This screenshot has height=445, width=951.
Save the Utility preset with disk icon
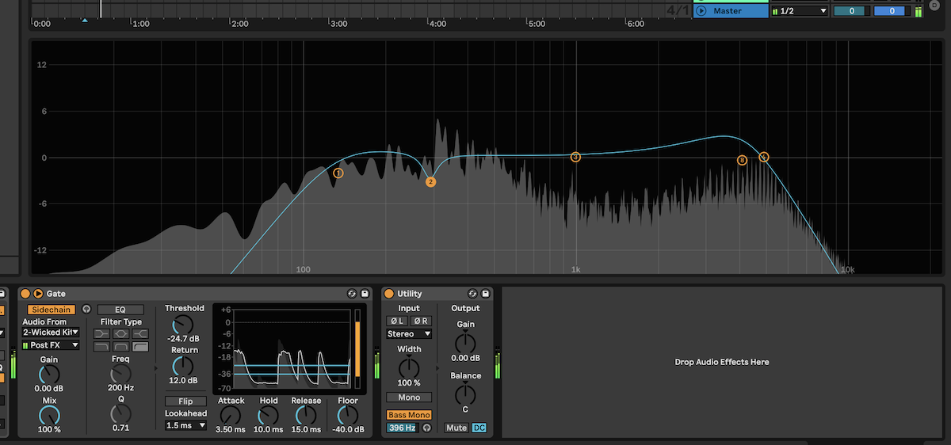(486, 294)
